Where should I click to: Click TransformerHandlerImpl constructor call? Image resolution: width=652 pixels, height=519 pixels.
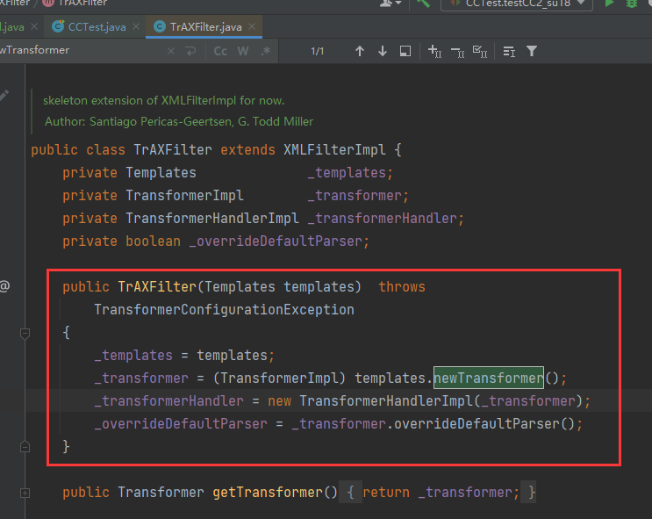point(386,400)
